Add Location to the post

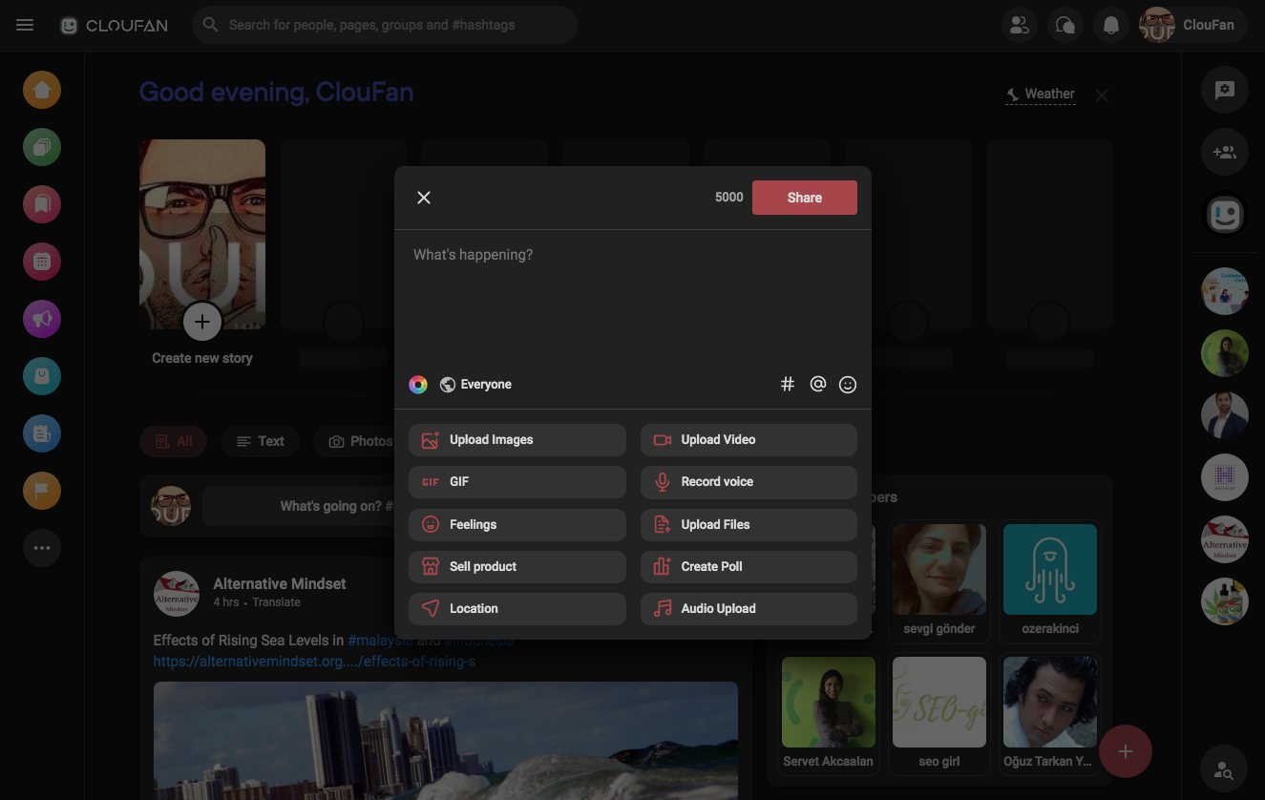pos(517,608)
